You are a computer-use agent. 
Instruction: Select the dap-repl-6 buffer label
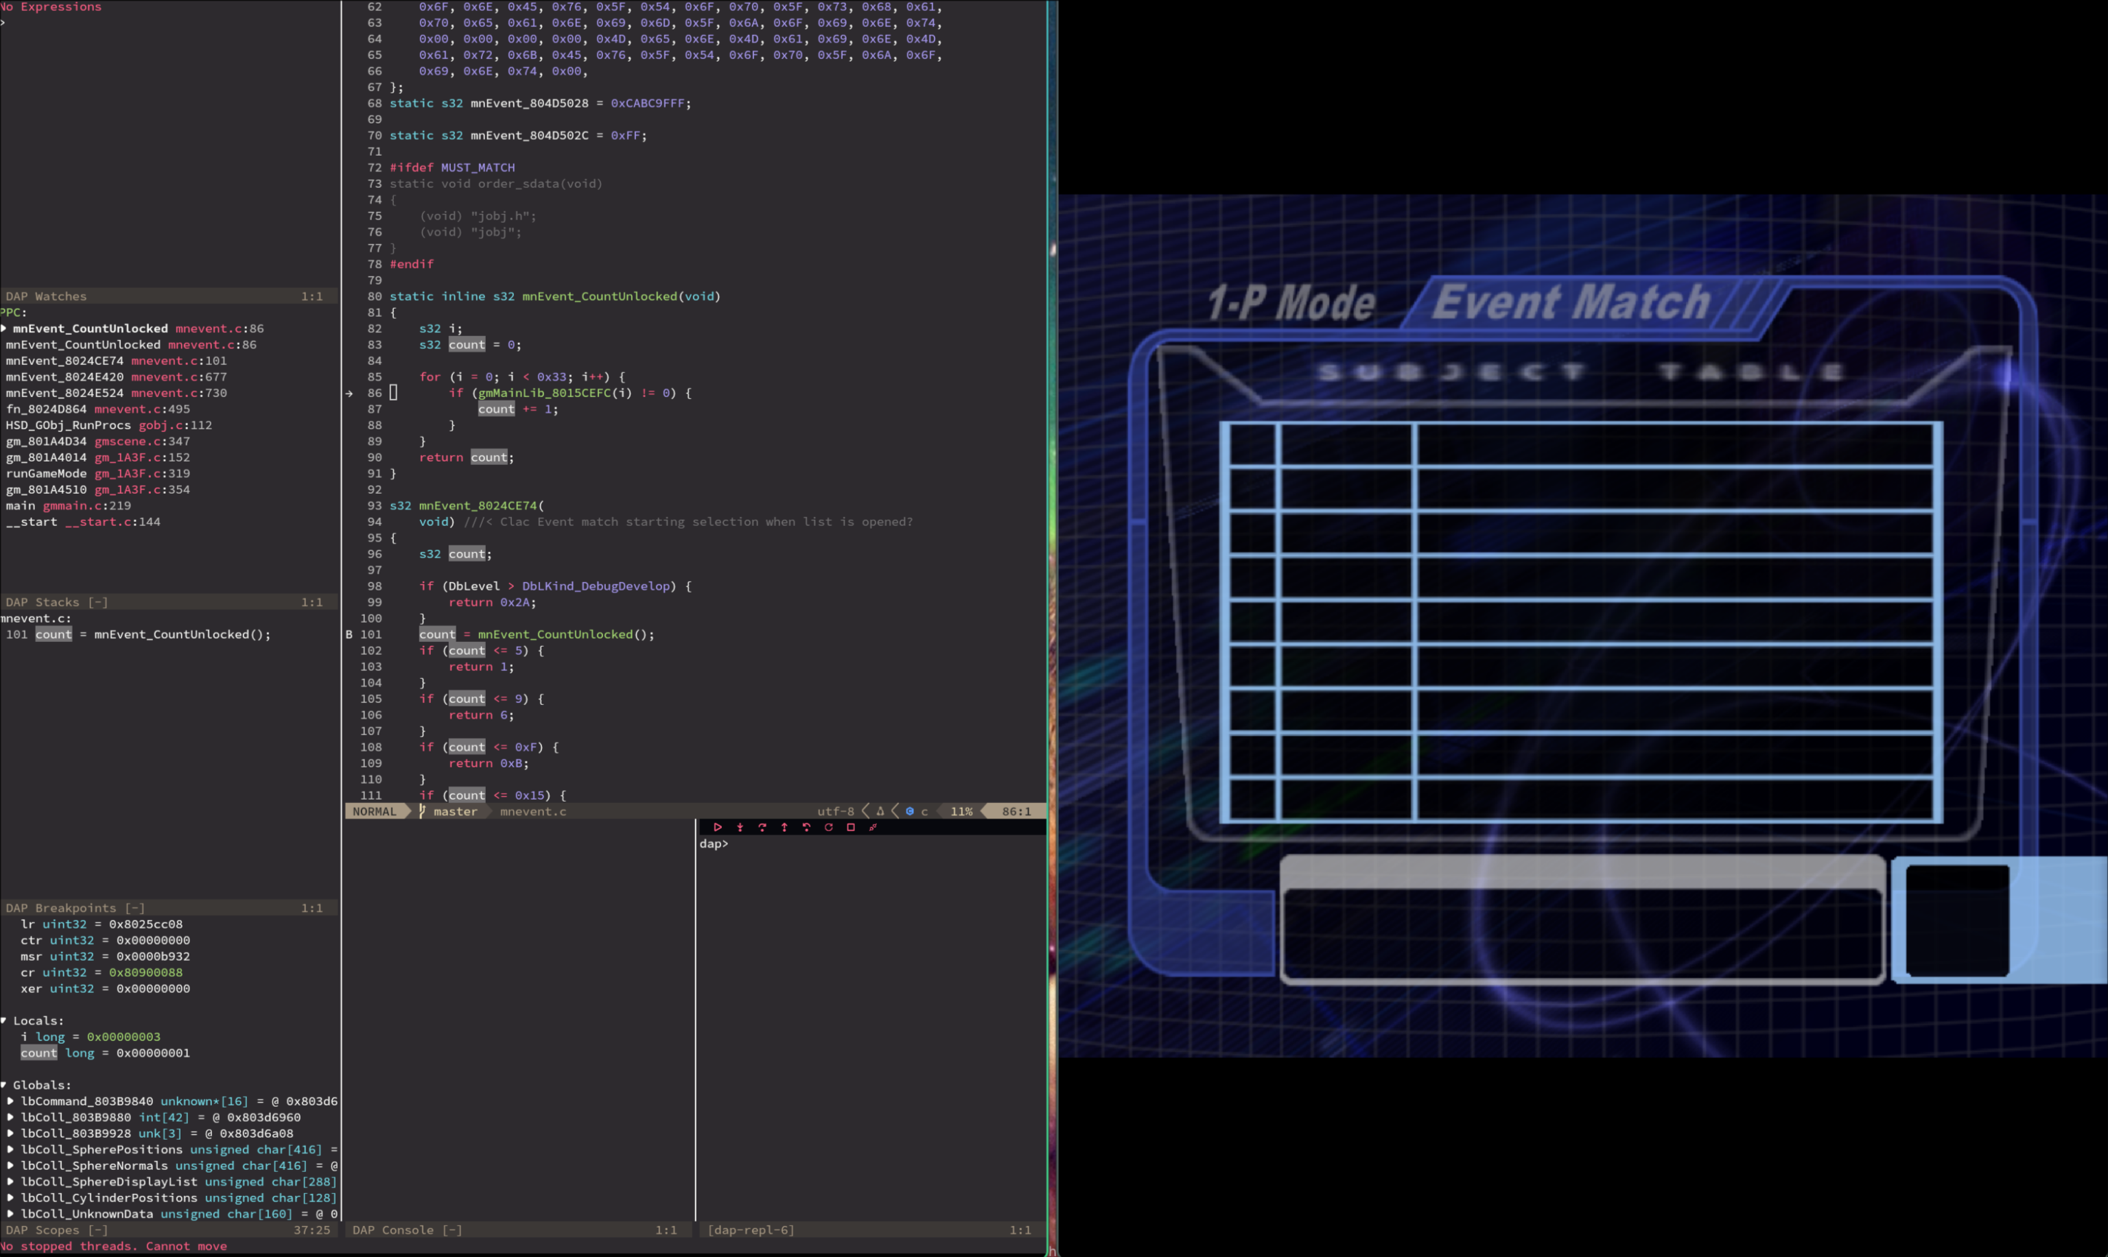pos(750,1230)
